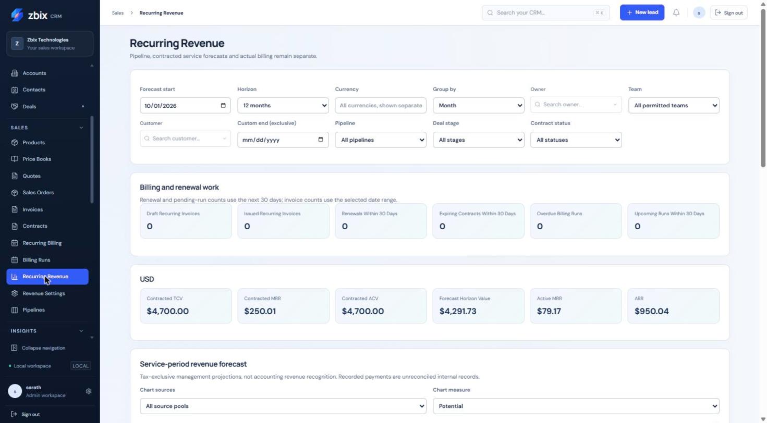Collapse the INSIGHTS section chevron
Image resolution: width=767 pixels, height=423 pixels.
[x=81, y=331]
